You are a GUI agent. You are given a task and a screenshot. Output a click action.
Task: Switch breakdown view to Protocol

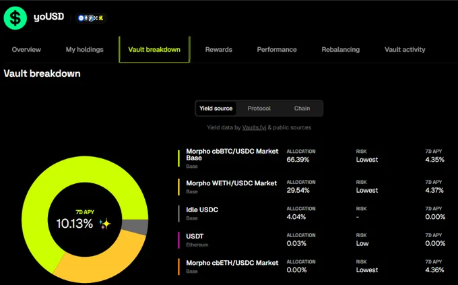point(259,108)
